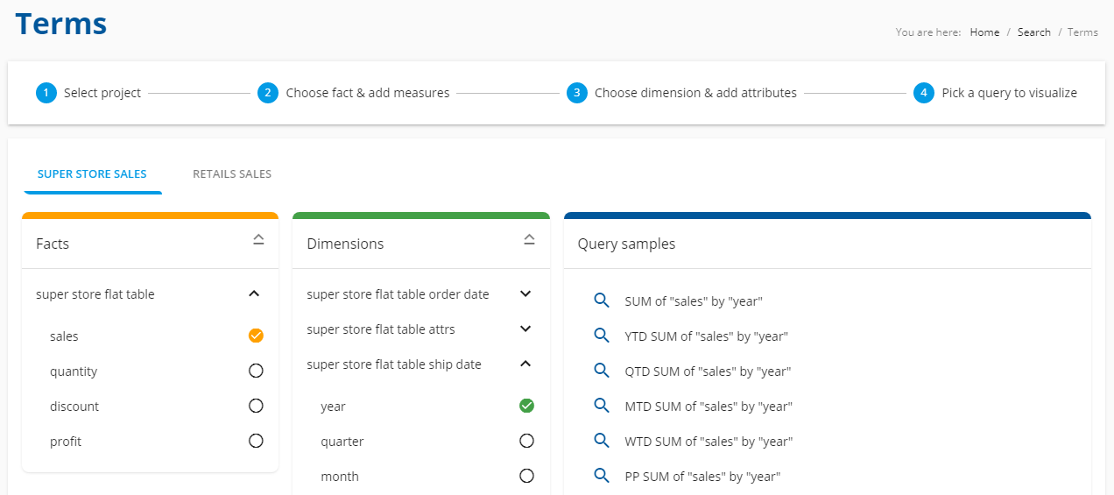Collapse super store flat table ship date

pos(525,364)
